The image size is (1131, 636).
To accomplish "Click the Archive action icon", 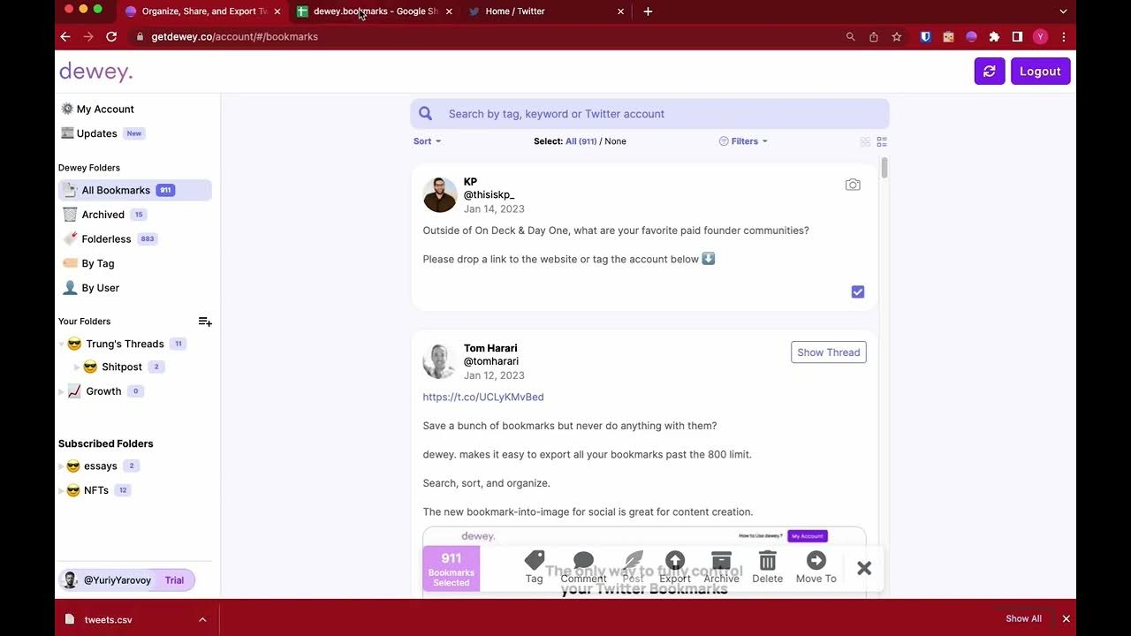I will [x=722, y=561].
